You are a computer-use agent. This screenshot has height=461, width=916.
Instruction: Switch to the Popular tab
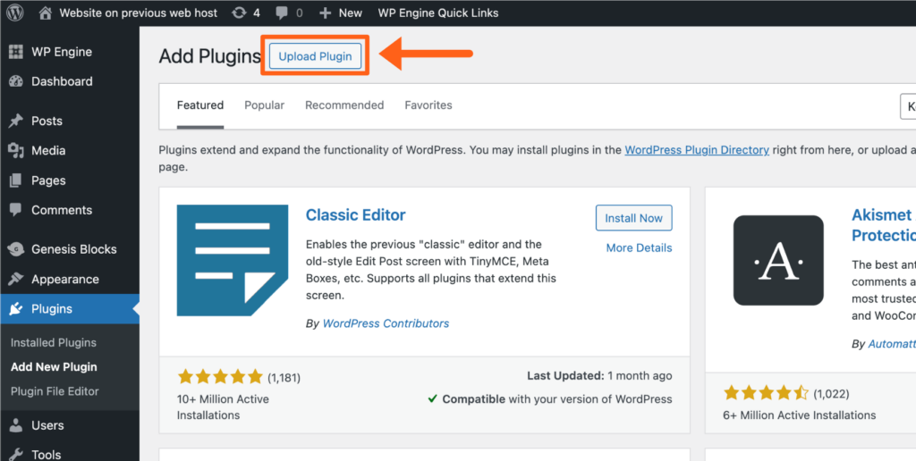coord(264,105)
